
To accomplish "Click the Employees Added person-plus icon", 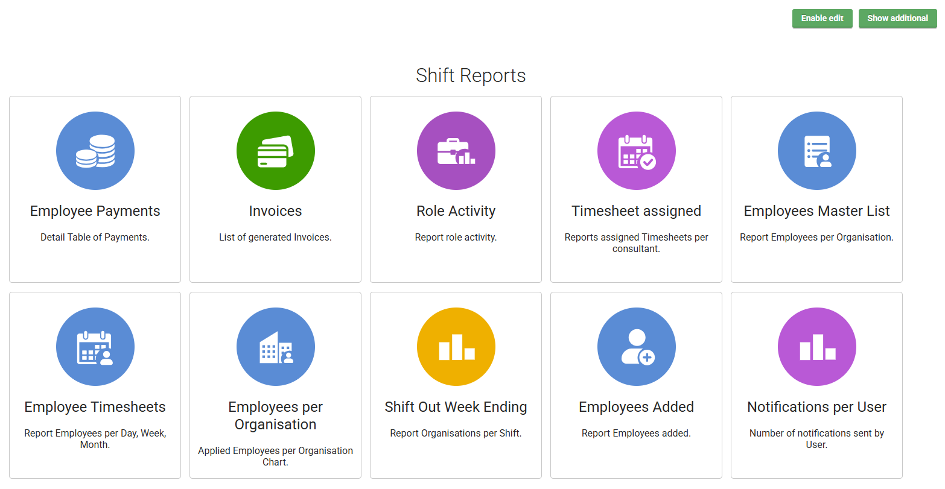I will coord(636,347).
